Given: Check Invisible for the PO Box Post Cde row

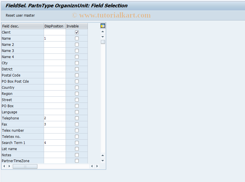Looking at the screenshot, I should [77, 82].
